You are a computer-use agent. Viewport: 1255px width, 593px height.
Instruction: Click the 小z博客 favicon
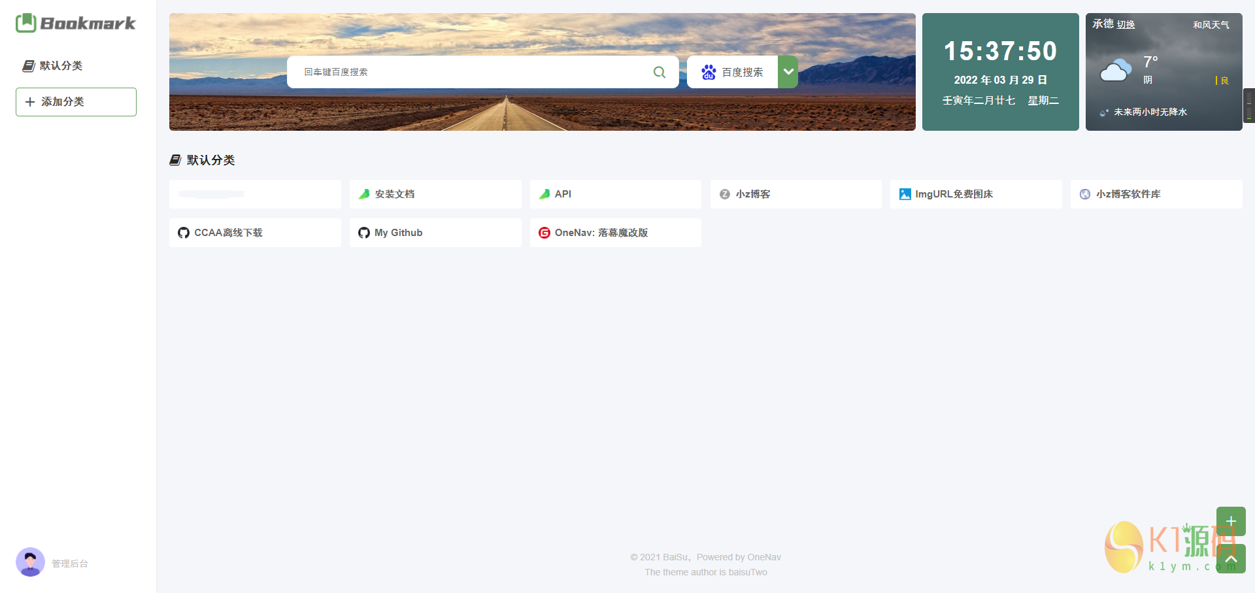pos(725,194)
